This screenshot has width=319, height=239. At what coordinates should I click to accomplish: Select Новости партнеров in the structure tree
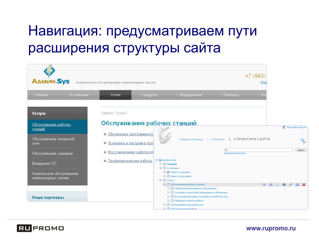[x=181, y=176]
